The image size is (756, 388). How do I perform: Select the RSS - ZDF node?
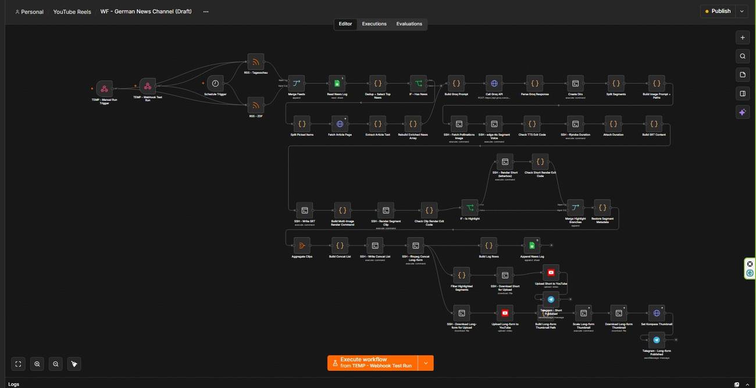pyautogui.click(x=256, y=105)
